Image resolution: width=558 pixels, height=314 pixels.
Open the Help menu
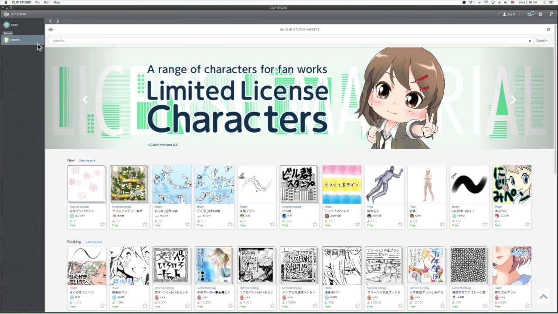pyautogui.click(x=57, y=3)
